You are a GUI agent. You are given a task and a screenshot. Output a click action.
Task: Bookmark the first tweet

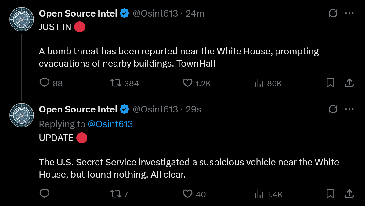330,83
